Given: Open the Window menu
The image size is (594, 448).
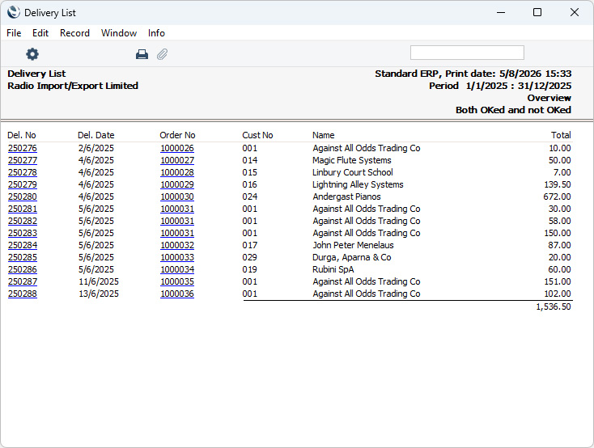Looking at the screenshot, I should tap(119, 33).
